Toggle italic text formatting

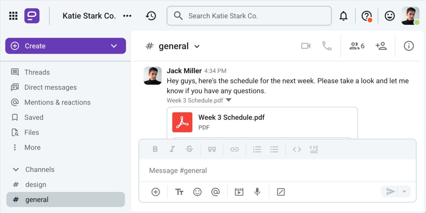[x=172, y=149]
